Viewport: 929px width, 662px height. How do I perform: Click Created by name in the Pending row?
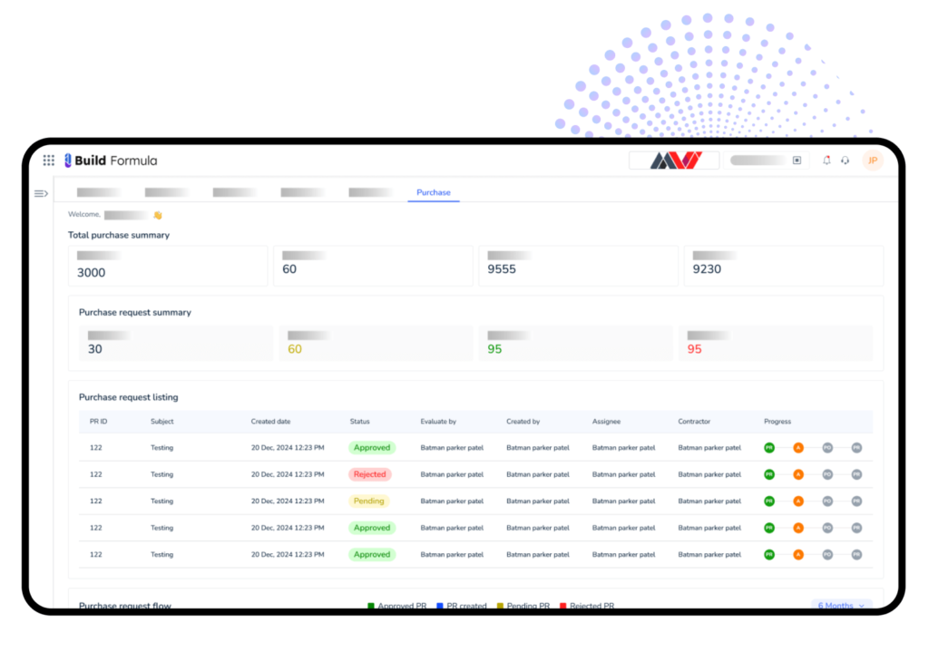tap(538, 501)
